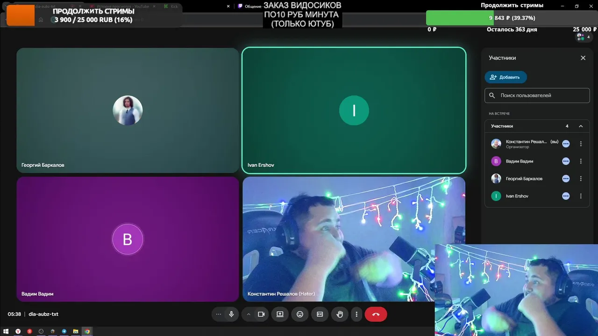The height and width of the screenshot is (336, 598).
Task: Click the Организатор label under Константин
Action: [517, 147]
